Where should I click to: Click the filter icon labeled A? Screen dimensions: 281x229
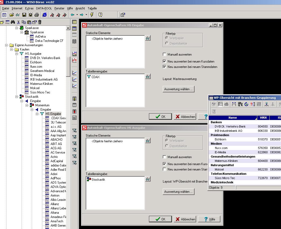pos(74,130)
